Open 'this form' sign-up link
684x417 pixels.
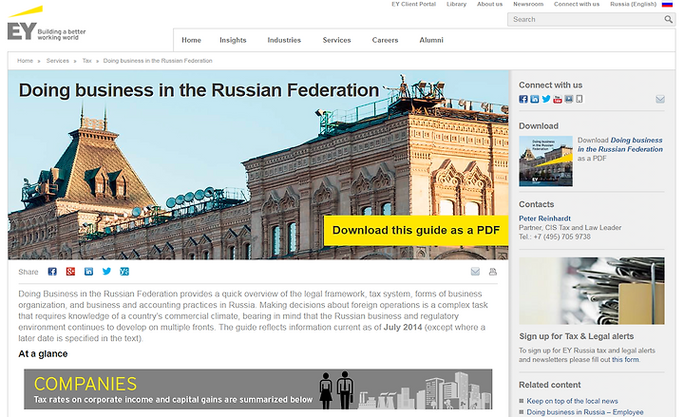click(625, 360)
